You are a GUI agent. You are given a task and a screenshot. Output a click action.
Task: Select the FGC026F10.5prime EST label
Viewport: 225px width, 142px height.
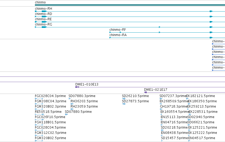pos(50,117)
